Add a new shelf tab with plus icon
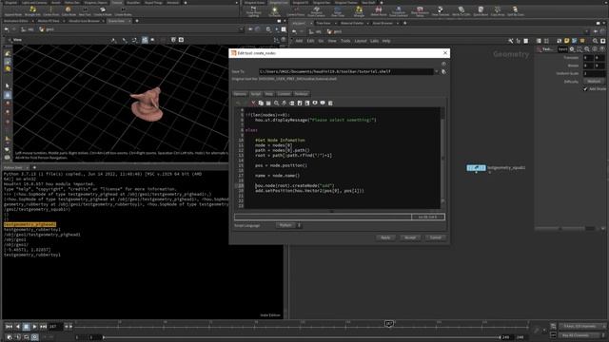Viewport: 609px width, 342px height. [186, 3]
